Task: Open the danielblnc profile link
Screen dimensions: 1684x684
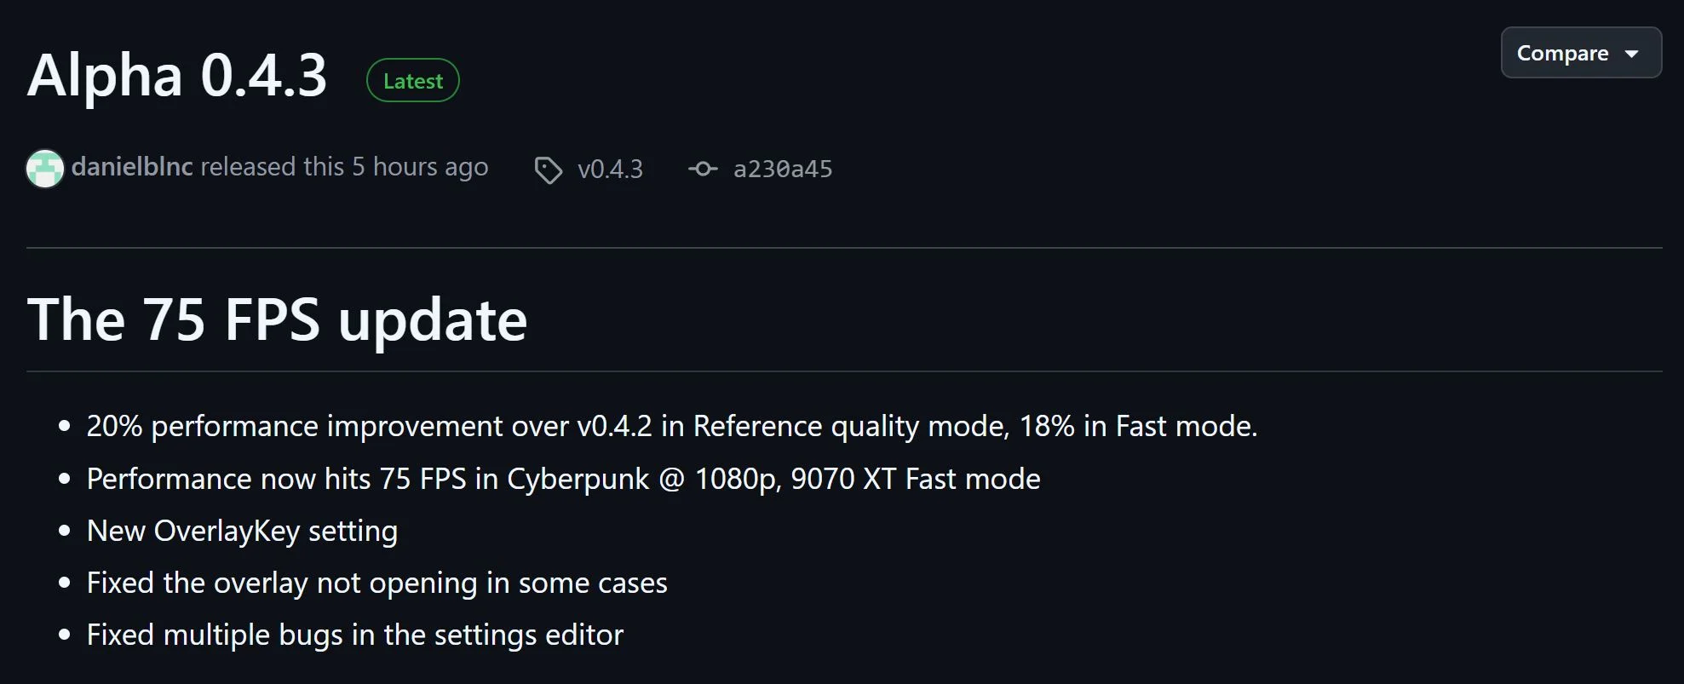Action: click(x=132, y=167)
